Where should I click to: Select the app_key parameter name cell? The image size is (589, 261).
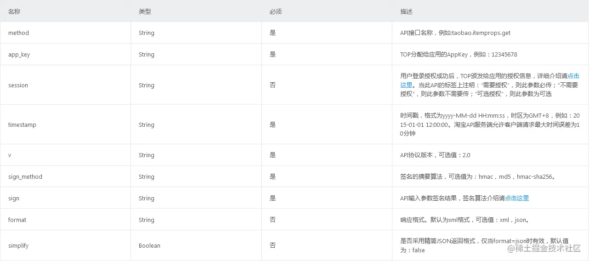(x=19, y=55)
